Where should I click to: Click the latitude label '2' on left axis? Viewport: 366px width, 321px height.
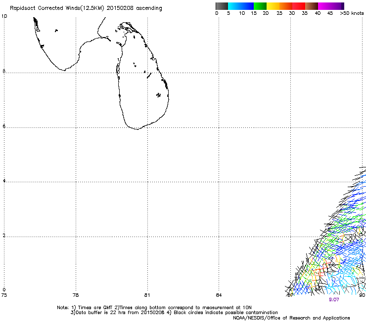pyautogui.click(x=4, y=236)
